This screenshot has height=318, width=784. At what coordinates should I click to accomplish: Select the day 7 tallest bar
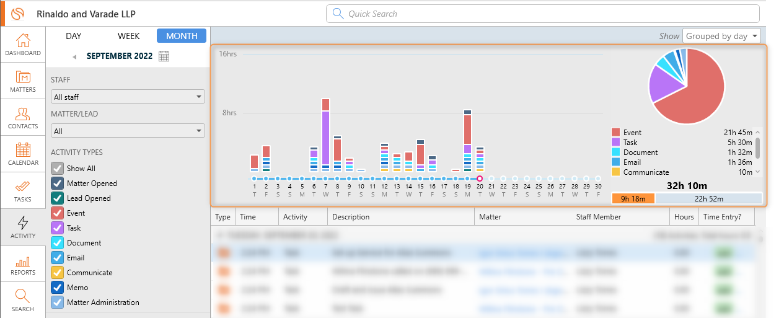325,134
